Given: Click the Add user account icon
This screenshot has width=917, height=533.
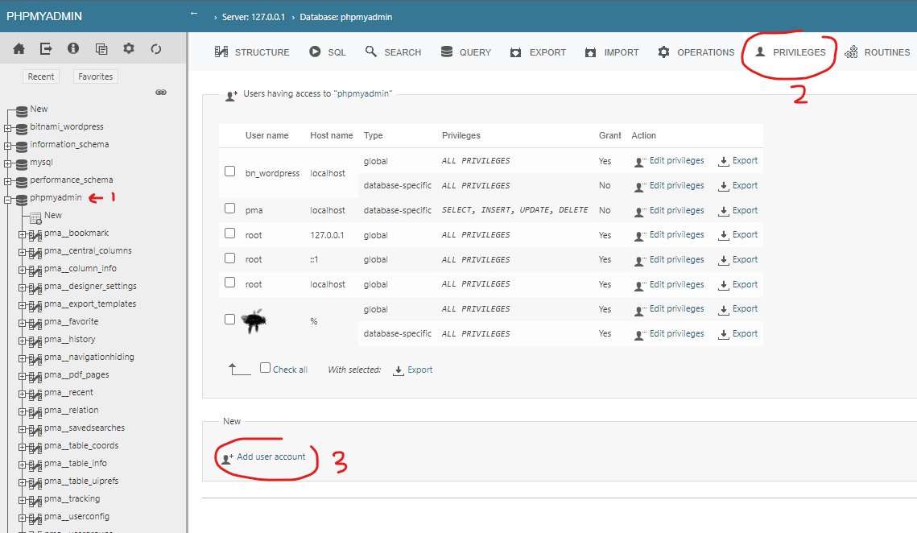Looking at the screenshot, I should coord(228,459).
